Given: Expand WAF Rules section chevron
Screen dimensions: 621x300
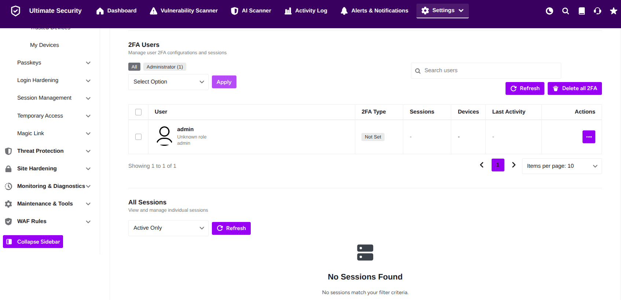Looking at the screenshot, I should 88,222.
